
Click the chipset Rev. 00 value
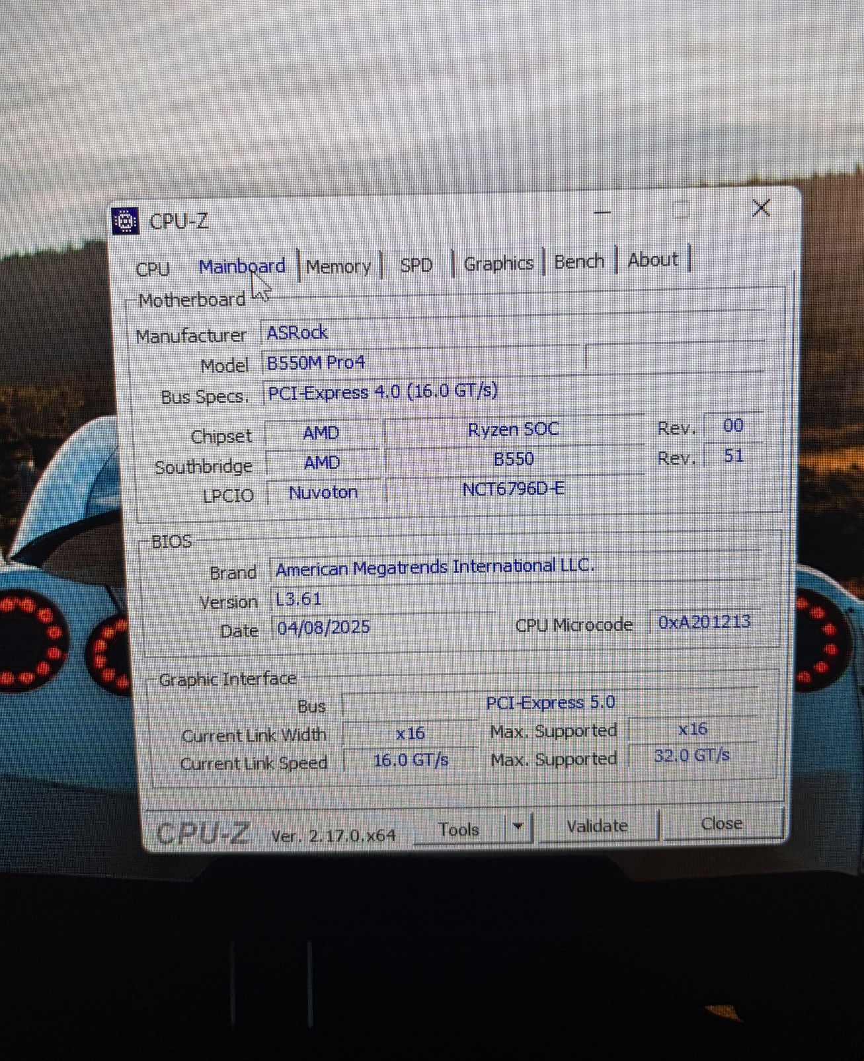[x=732, y=426]
